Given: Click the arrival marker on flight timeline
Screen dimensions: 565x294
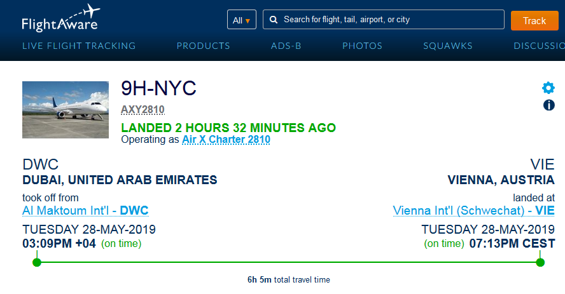Looking at the screenshot, I should coord(540,262).
